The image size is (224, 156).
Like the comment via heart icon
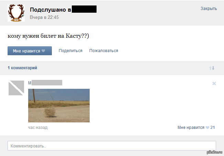pyautogui.click(x=208, y=128)
